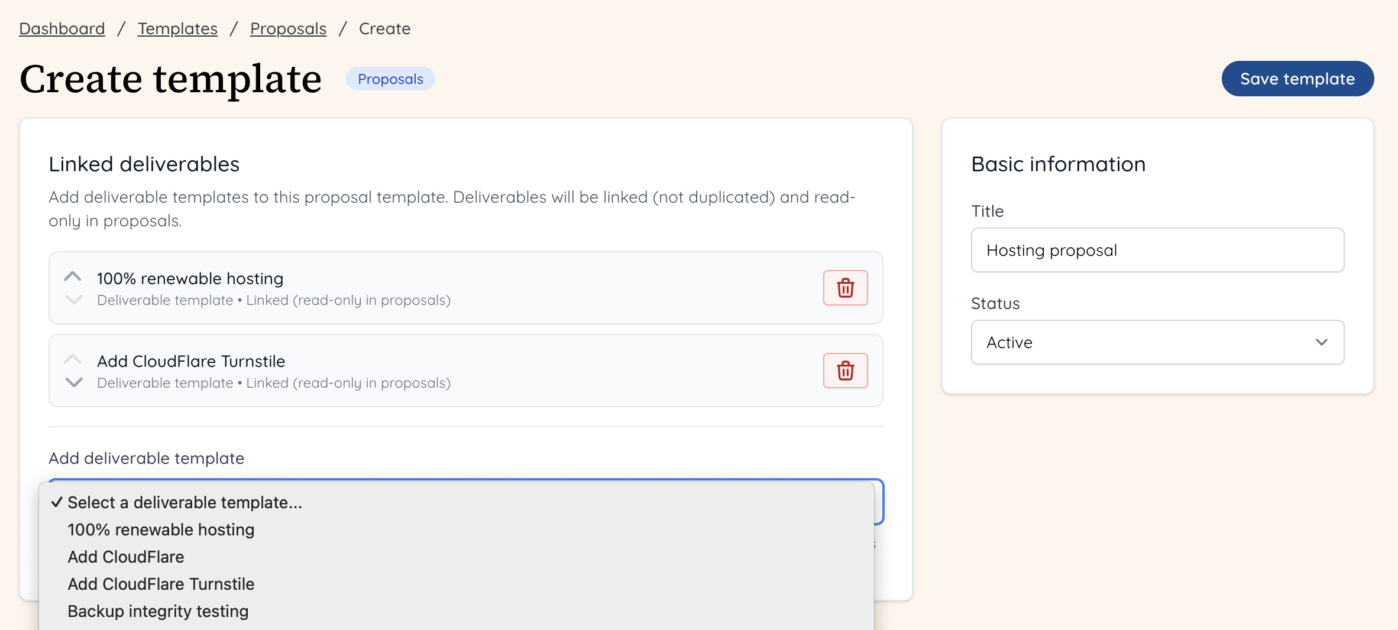Viewport: 1398px width, 630px height.
Task: Delete the "100% renewable hosting" deliverable
Action: (x=845, y=288)
